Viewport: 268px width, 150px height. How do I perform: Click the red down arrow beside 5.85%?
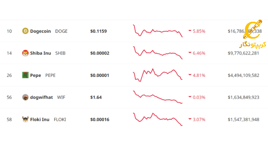tap(190, 31)
